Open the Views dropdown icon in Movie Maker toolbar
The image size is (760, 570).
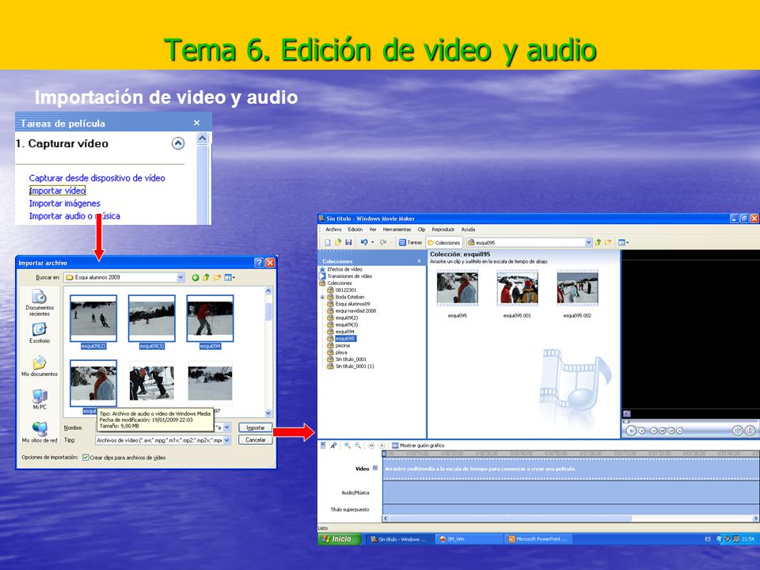[623, 242]
